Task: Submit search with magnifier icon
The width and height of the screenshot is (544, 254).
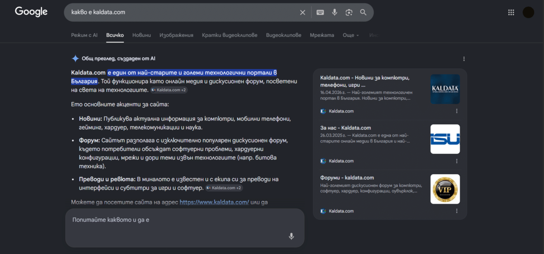Action: (x=363, y=12)
